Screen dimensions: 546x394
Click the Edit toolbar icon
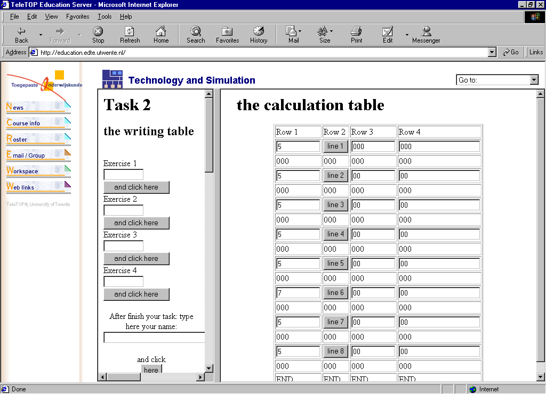(388, 35)
